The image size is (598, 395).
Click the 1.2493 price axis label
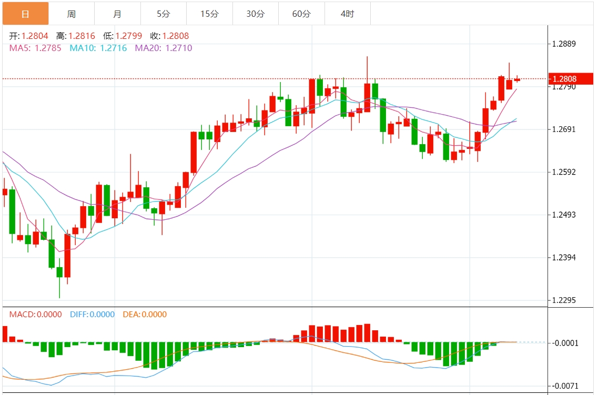coord(564,215)
